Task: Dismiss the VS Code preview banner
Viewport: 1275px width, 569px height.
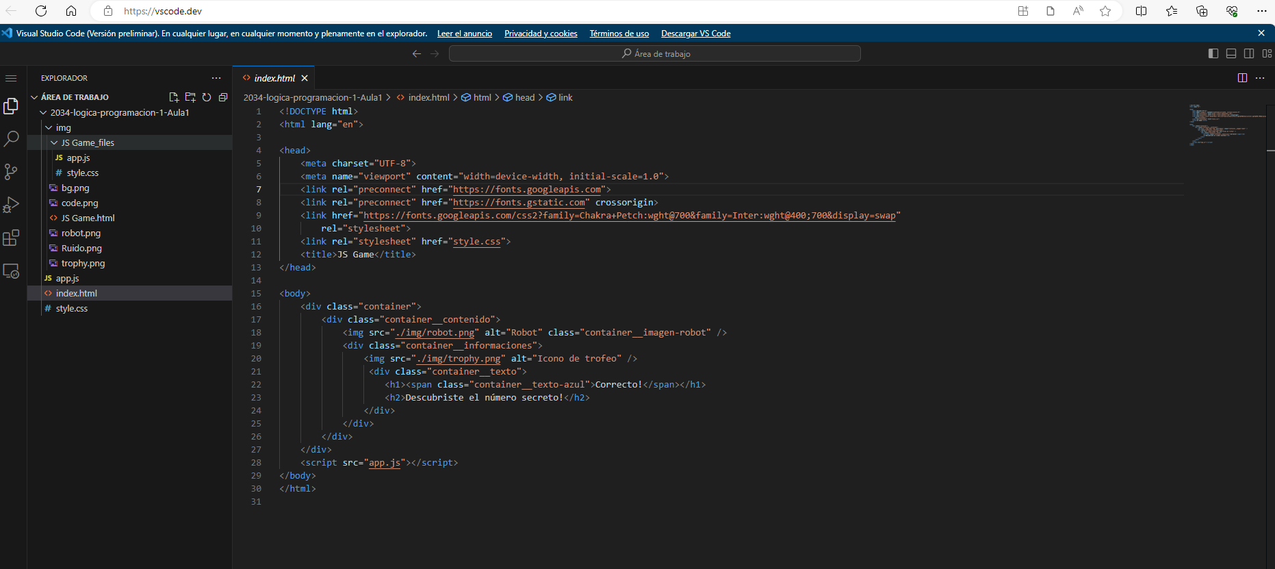Action: coord(1261,33)
